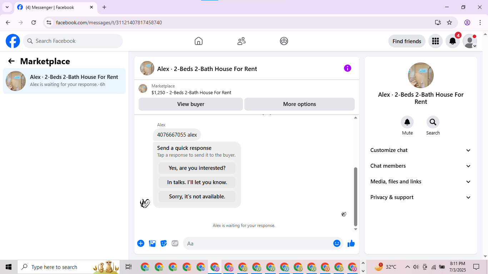Open the account profile menu

(x=470, y=41)
